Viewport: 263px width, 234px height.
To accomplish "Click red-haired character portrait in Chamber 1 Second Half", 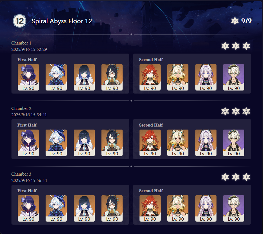I will click(150, 77).
